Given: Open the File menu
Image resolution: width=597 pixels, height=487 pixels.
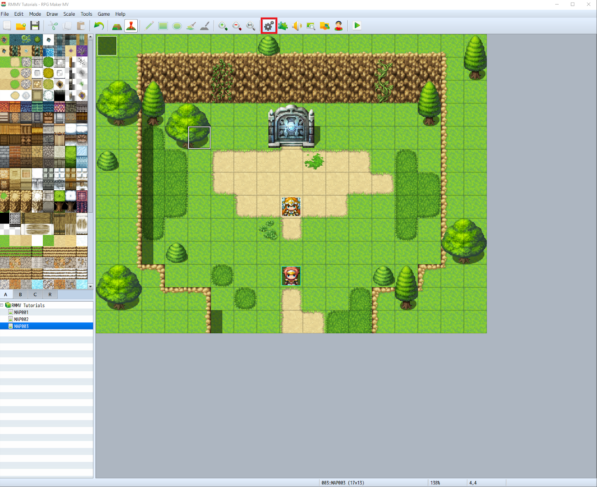Looking at the screenshot, I should 5,14.
